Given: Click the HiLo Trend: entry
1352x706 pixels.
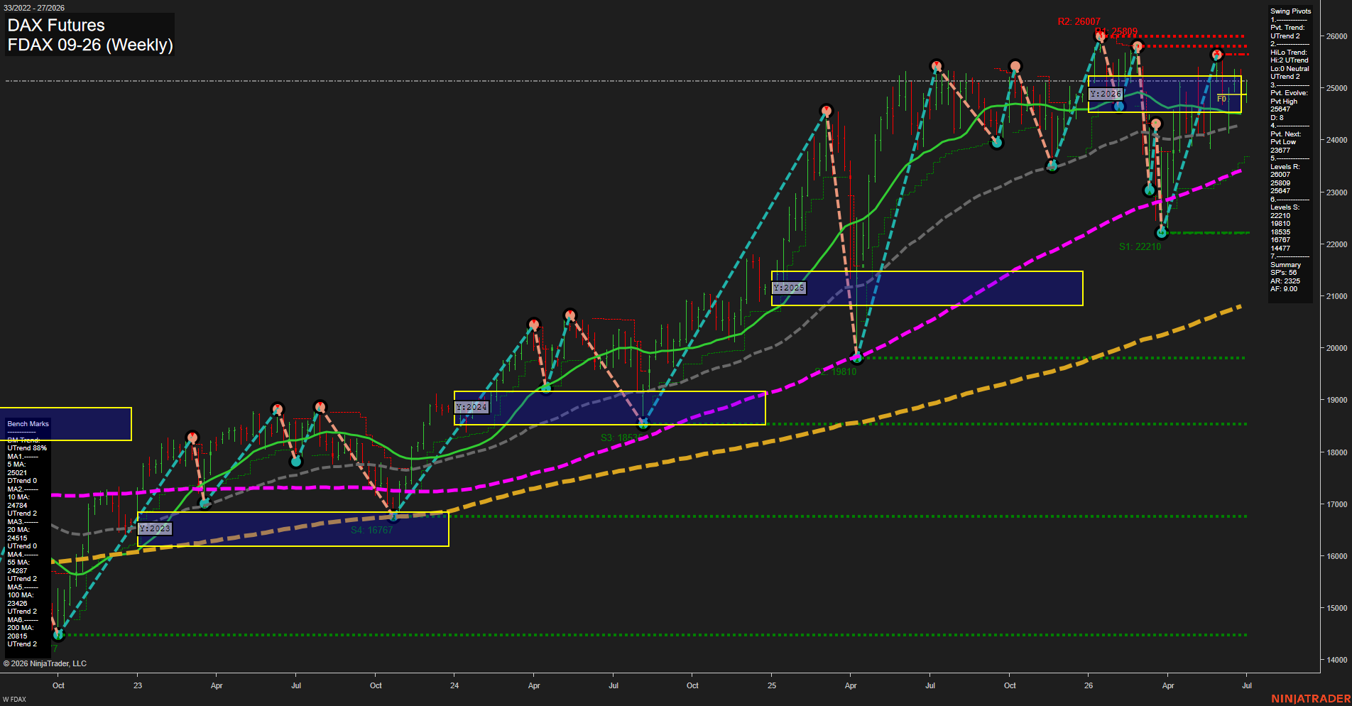Looking at the screenshot, I should pyautogui.click(x=1288, y=53).
